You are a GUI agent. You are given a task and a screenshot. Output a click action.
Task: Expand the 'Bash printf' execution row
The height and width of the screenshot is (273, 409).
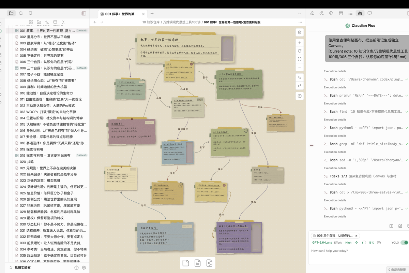point(366,96)
